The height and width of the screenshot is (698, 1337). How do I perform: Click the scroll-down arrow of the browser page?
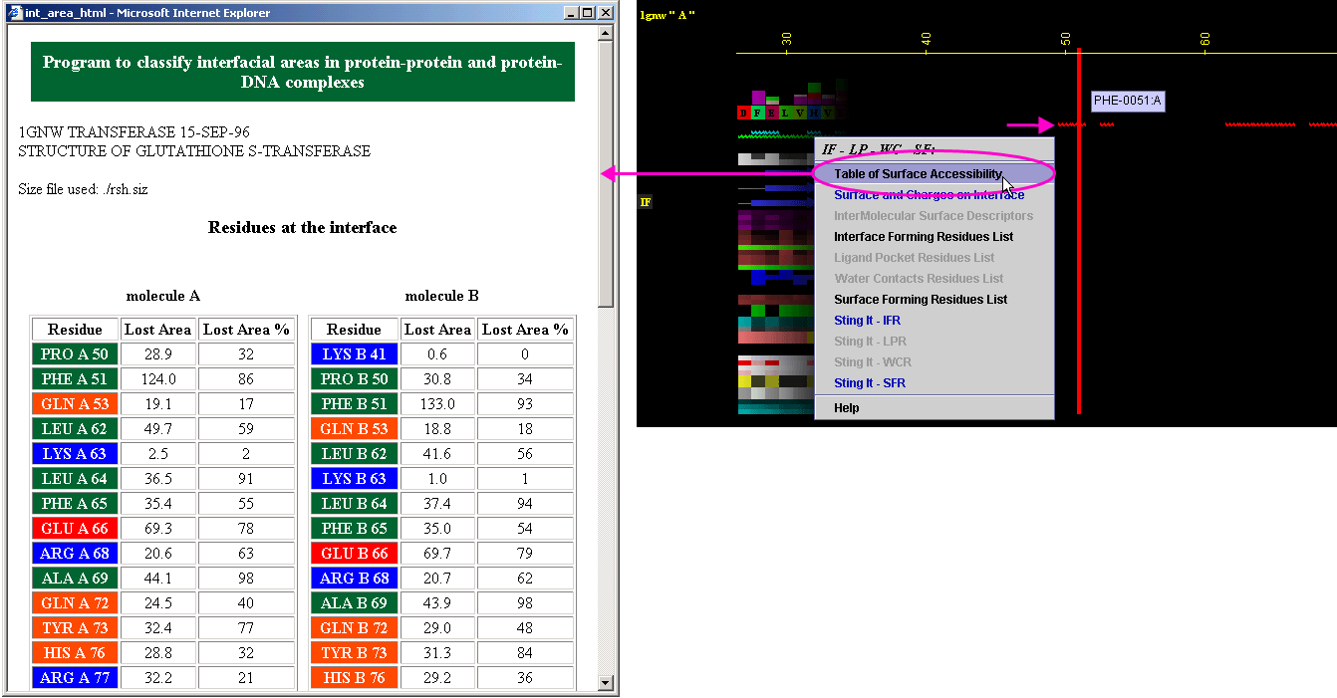pos(605,682)
